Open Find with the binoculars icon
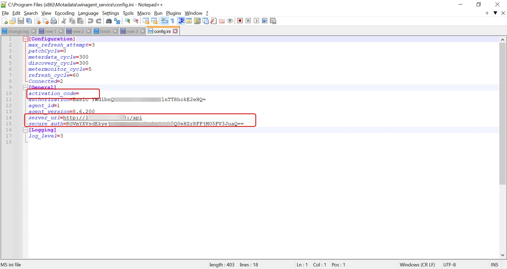The width and height of the screenshot is (507, 269). [x=109, y=21]
